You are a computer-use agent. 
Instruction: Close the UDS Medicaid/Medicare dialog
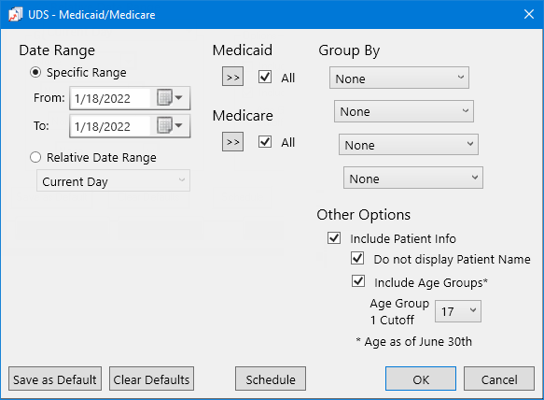529,14
